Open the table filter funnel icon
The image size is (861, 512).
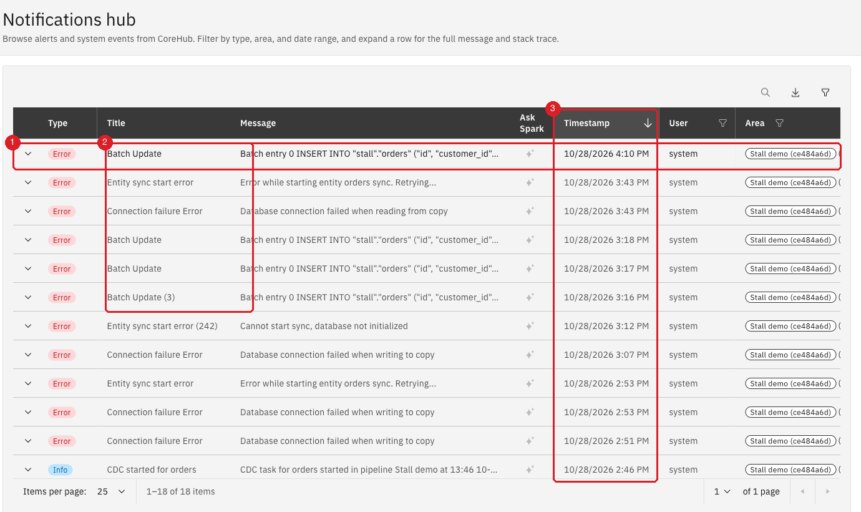pos(825,92)
